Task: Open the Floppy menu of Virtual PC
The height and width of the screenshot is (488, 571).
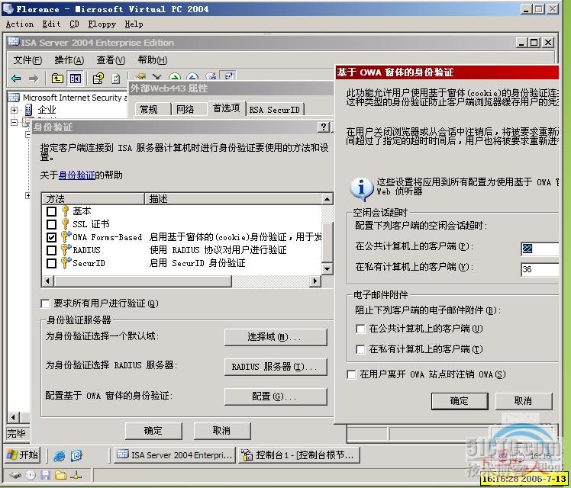Action: (102, 24)
